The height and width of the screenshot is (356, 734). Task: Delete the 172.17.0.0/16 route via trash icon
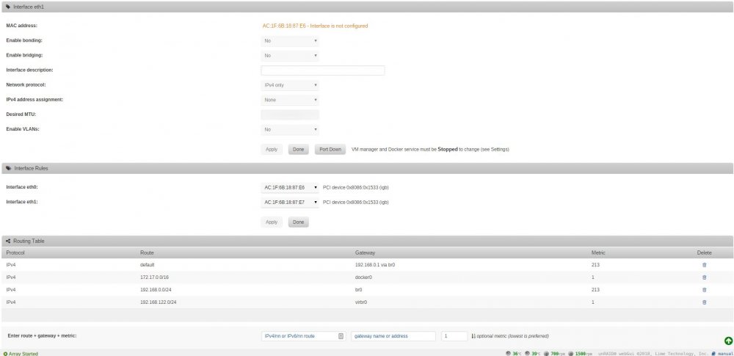[704, 277]
